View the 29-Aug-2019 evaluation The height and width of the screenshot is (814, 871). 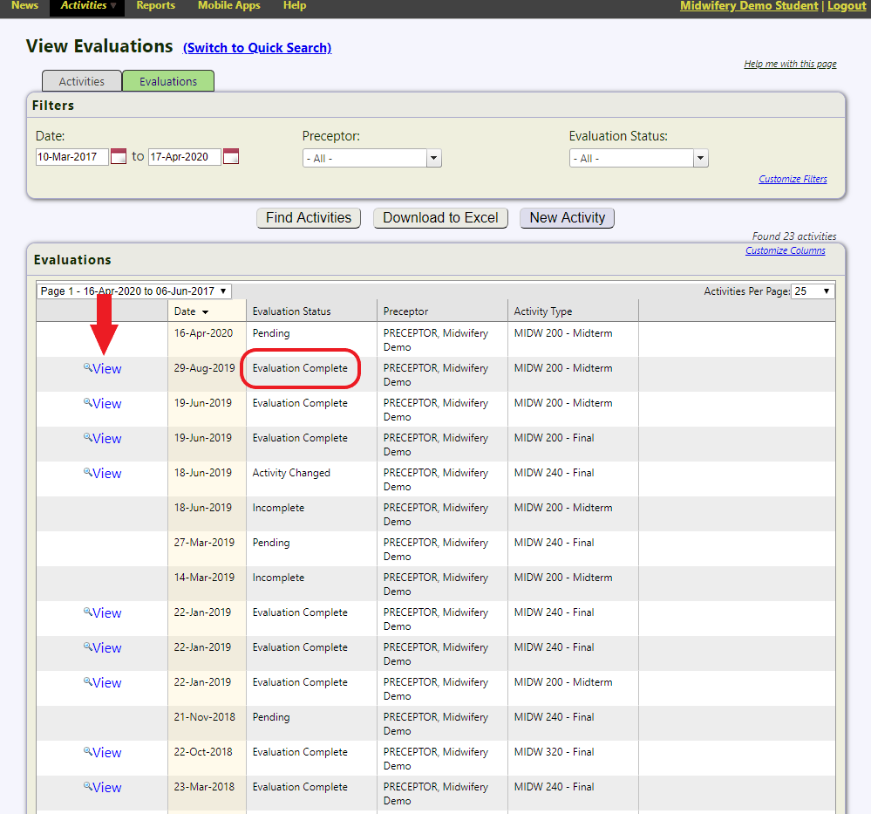(x=103, y=369)
